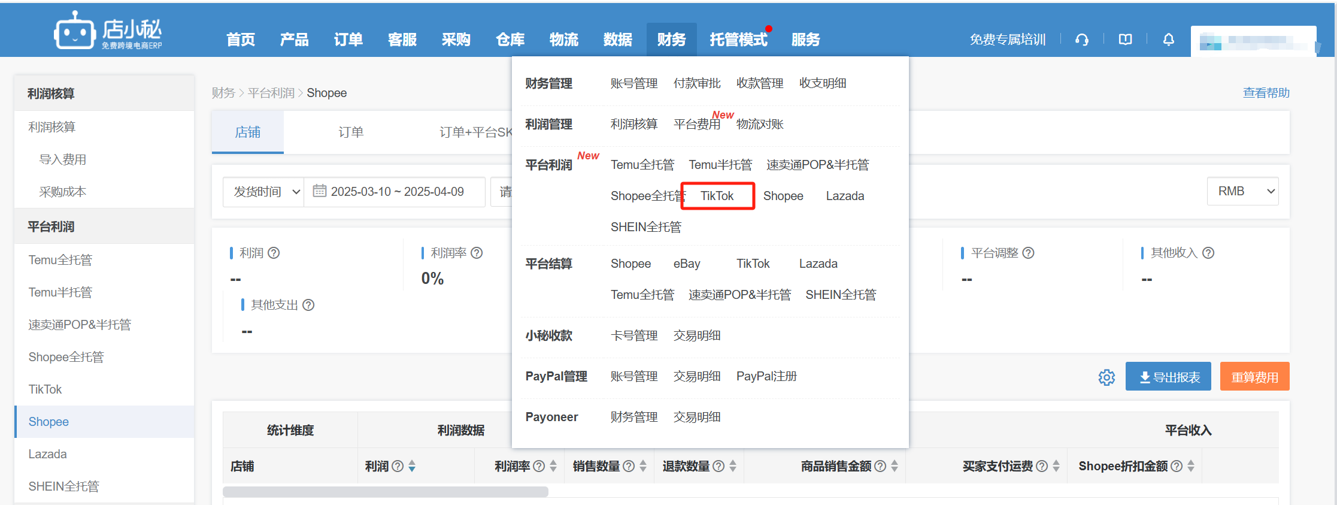Sort table by 商品销售金额 column arrows
Viewport: 1337px width, 505px height.
895,466
